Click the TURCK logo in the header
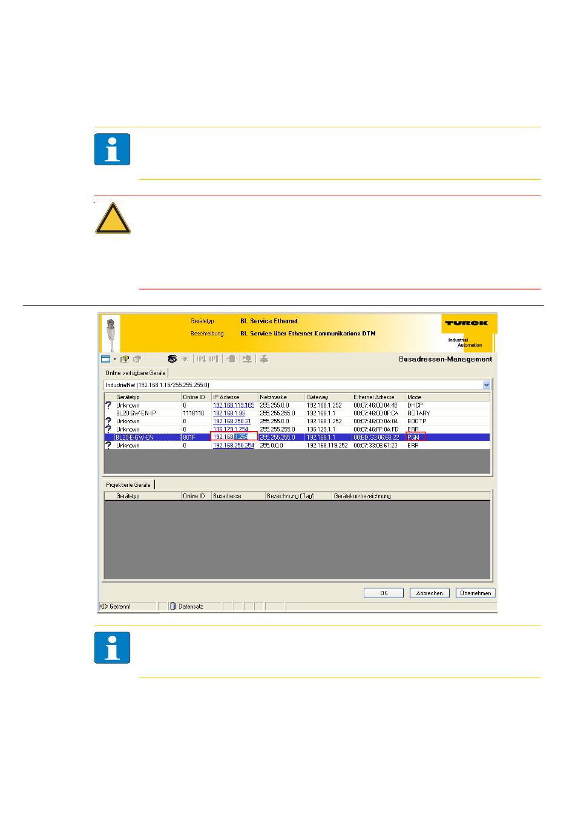The image size is (575, 835). pos(466,323)
